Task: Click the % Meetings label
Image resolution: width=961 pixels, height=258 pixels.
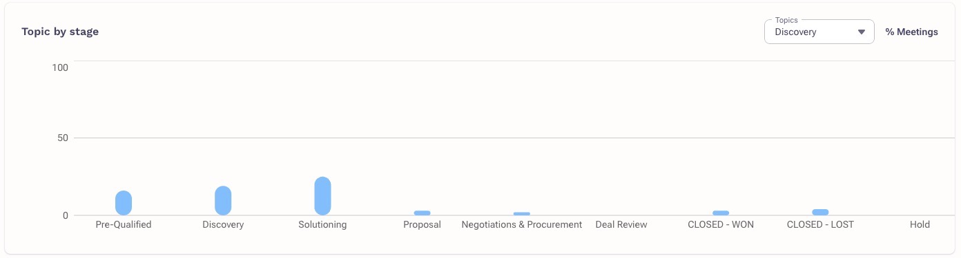Action: click(911, 32)
